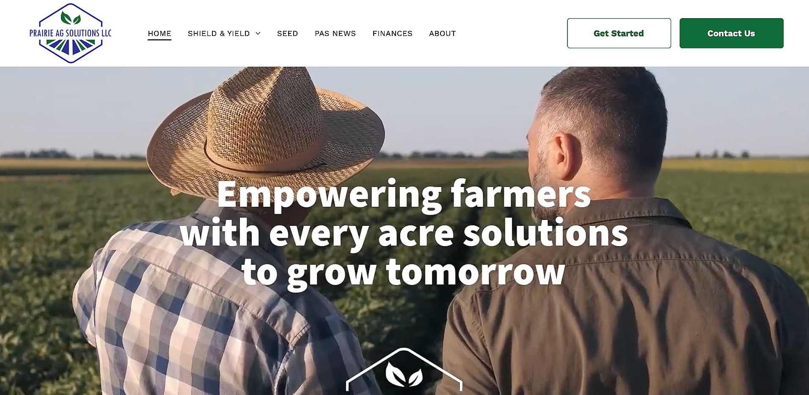Click the green Contact Us button

tap(731, 33)
